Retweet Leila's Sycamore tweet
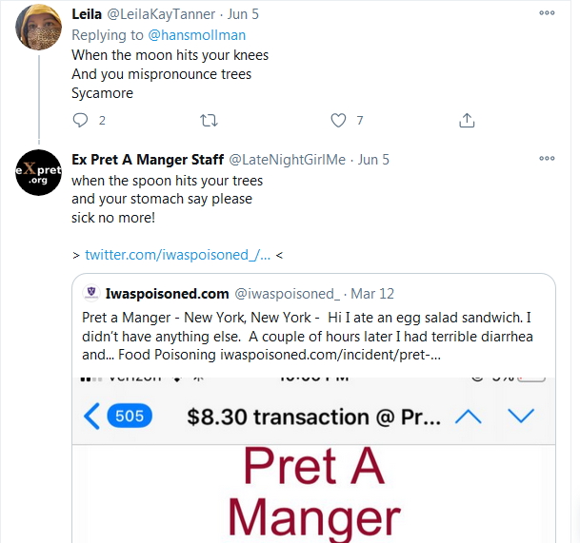The height and width of the screenshot is (543, 580). tap(209, 121)
